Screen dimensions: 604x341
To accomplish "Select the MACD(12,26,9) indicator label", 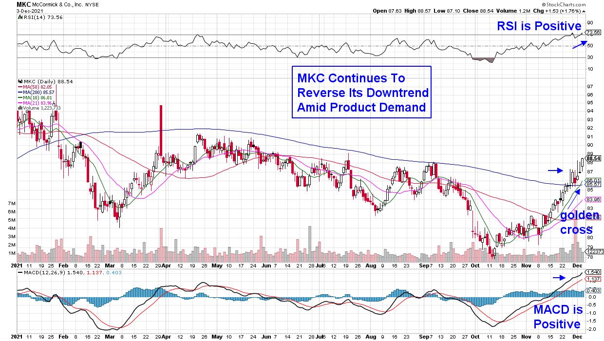I will 43,272.
